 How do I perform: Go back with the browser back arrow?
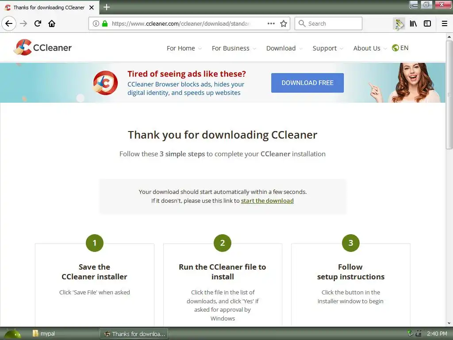point(9,23)
